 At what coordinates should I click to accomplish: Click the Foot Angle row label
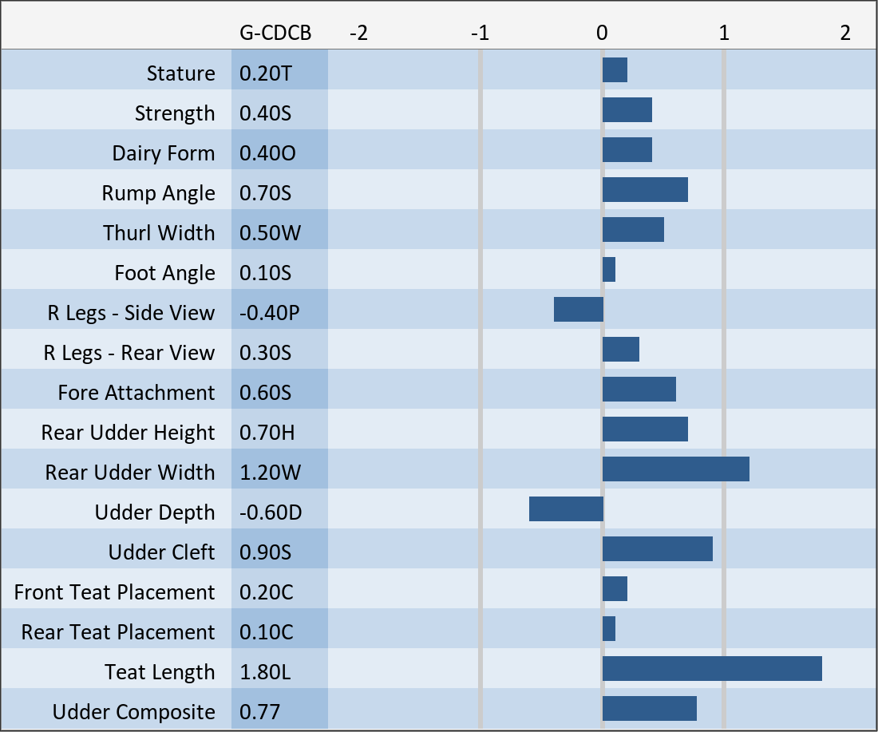pos(164,273)
